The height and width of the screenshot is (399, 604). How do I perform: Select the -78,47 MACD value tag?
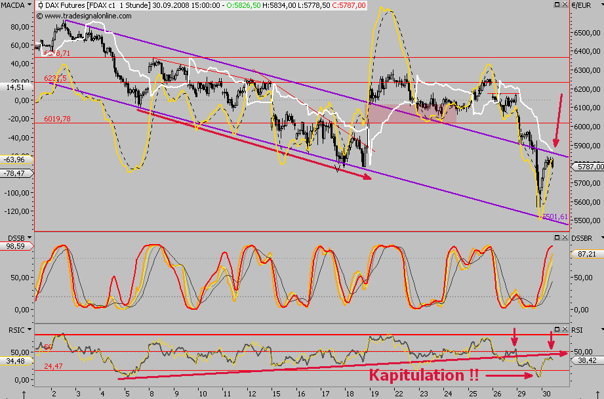17,173
